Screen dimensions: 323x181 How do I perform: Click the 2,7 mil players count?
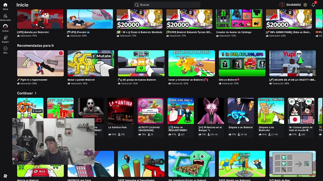273,134
